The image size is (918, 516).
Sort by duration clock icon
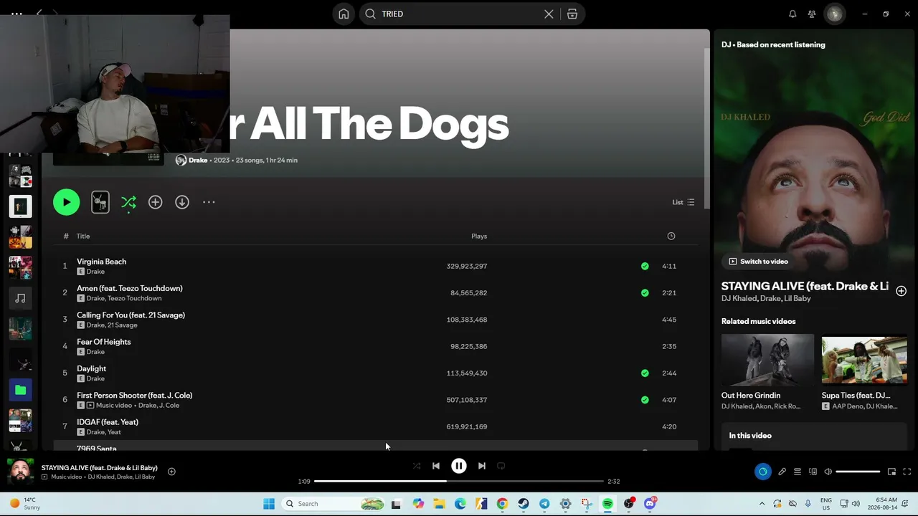[x=671, y=236]
